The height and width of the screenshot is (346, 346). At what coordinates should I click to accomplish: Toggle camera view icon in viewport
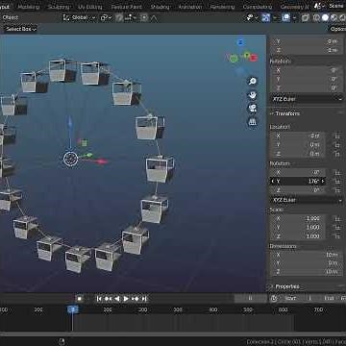click(253, 109)
